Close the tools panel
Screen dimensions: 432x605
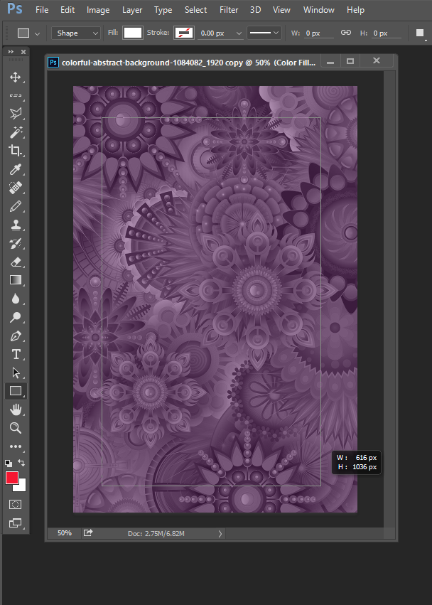(x=23, y=52)
